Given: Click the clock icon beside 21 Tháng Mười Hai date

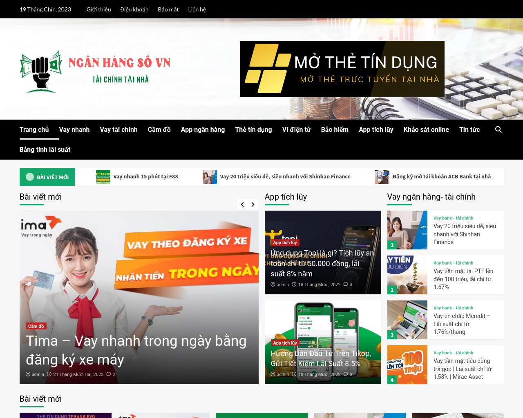Looking at the screenshot, I should point(49,374).
